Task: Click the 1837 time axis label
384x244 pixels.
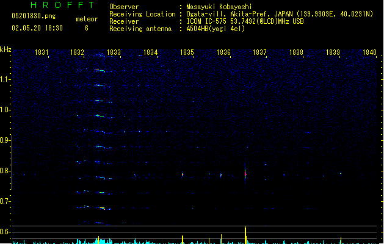Action: (259, 52)
